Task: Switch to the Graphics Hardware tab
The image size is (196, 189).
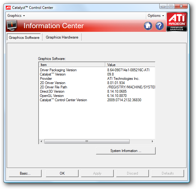Action: (62, 37)
